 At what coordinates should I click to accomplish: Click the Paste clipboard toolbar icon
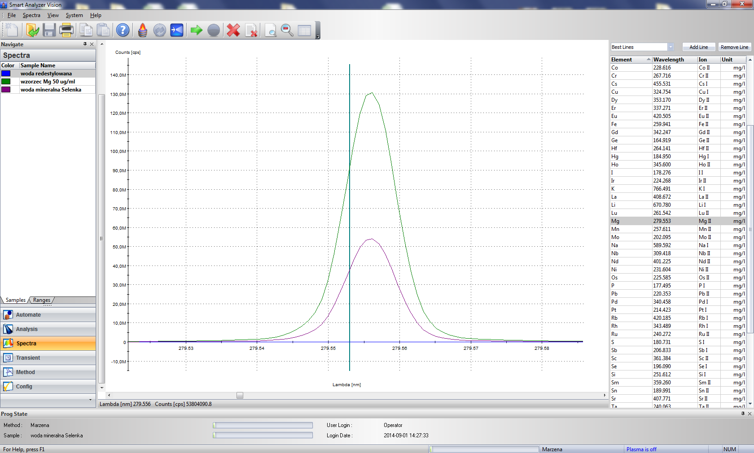pyautogui.click(x=103, y=30)
